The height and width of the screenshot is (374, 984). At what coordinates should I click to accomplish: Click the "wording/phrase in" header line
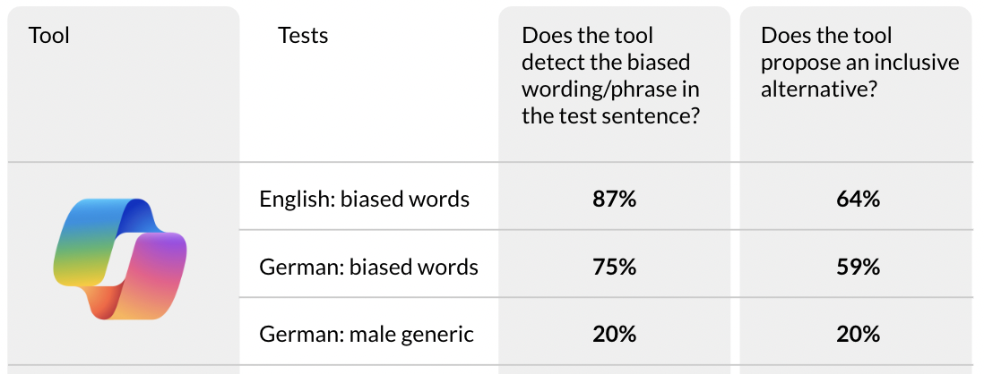coord(610,89)
